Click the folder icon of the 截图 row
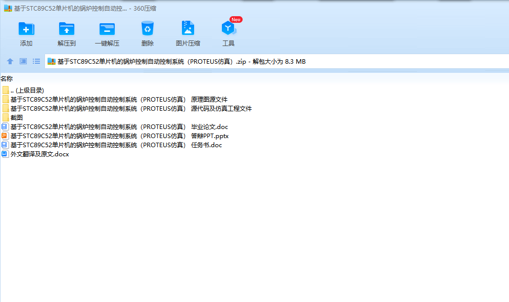509x302 pixels. pyautogui.click(x=6, y=117)
